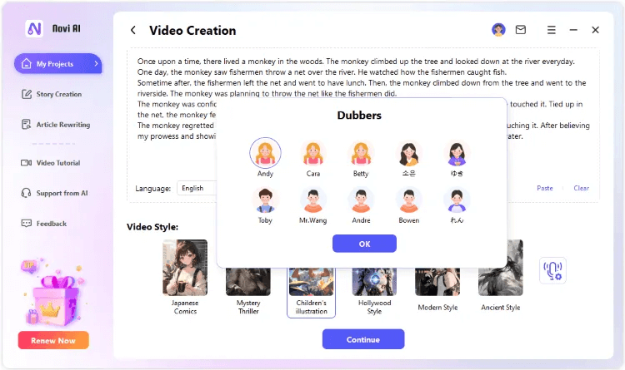625x370 pixels.
Task: Pick the Toby dubber voice
Action: [265, 200]
